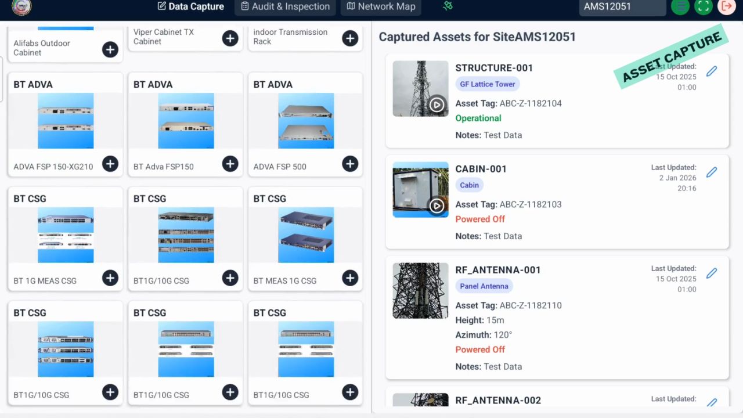743x418 pixels.
Task: Edit the CABIN-001 asset with pencil icon
Action: pos(712,172)
